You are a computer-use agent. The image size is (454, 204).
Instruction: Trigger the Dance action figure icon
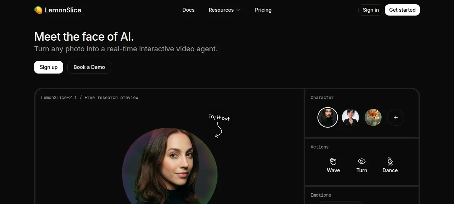coord(390,161)
